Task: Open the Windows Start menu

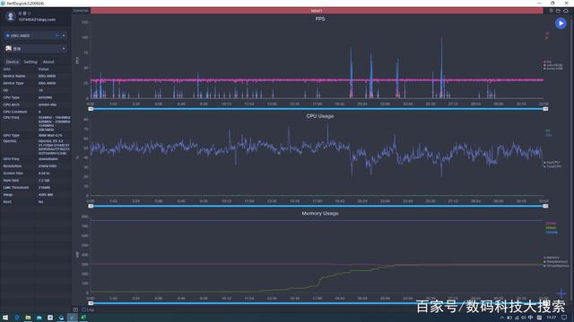Action: (5, 318)
